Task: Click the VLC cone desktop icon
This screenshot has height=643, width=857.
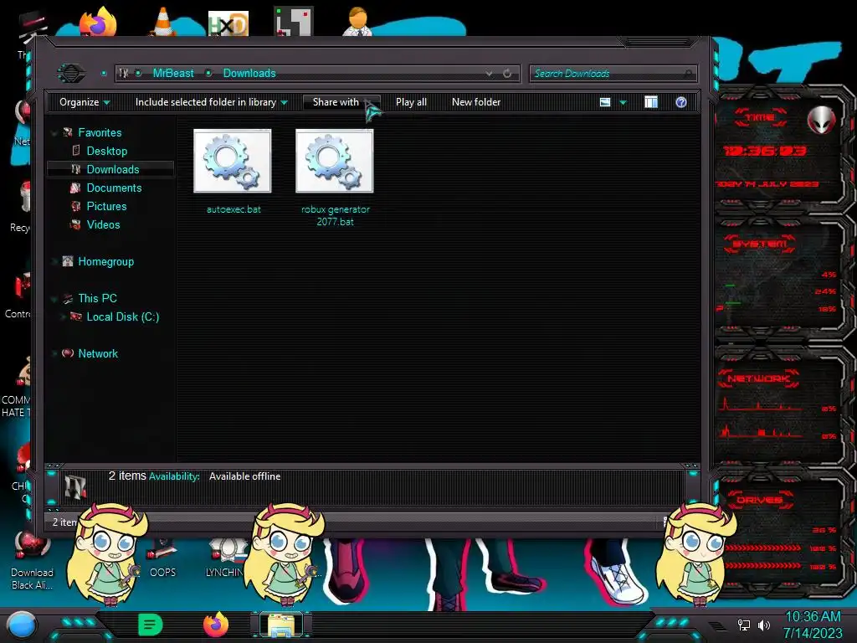Action: (x=162, y=22)
